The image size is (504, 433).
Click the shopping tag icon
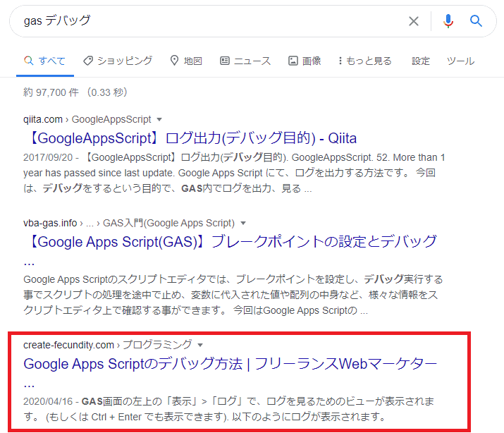coord(88,61)
